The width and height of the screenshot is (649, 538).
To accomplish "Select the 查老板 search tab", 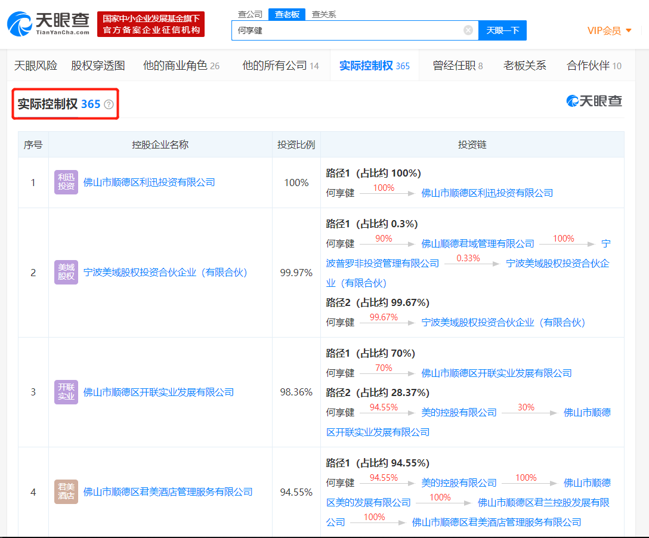I will pos(287,14).
